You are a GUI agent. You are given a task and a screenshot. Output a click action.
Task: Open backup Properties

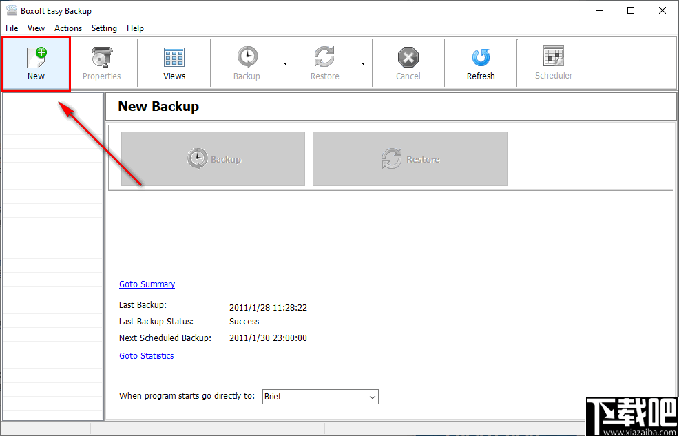[x=101, y=63]
